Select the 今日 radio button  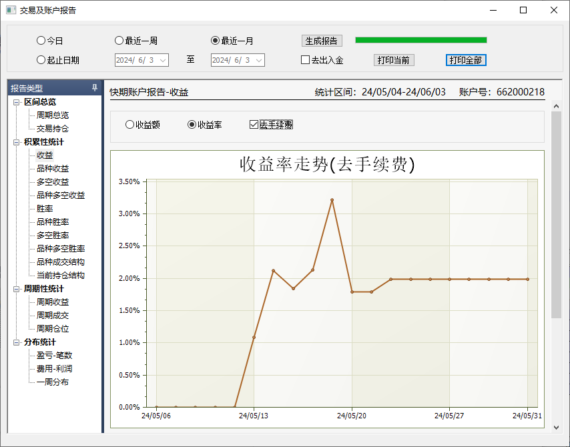(x=41, y=41)
